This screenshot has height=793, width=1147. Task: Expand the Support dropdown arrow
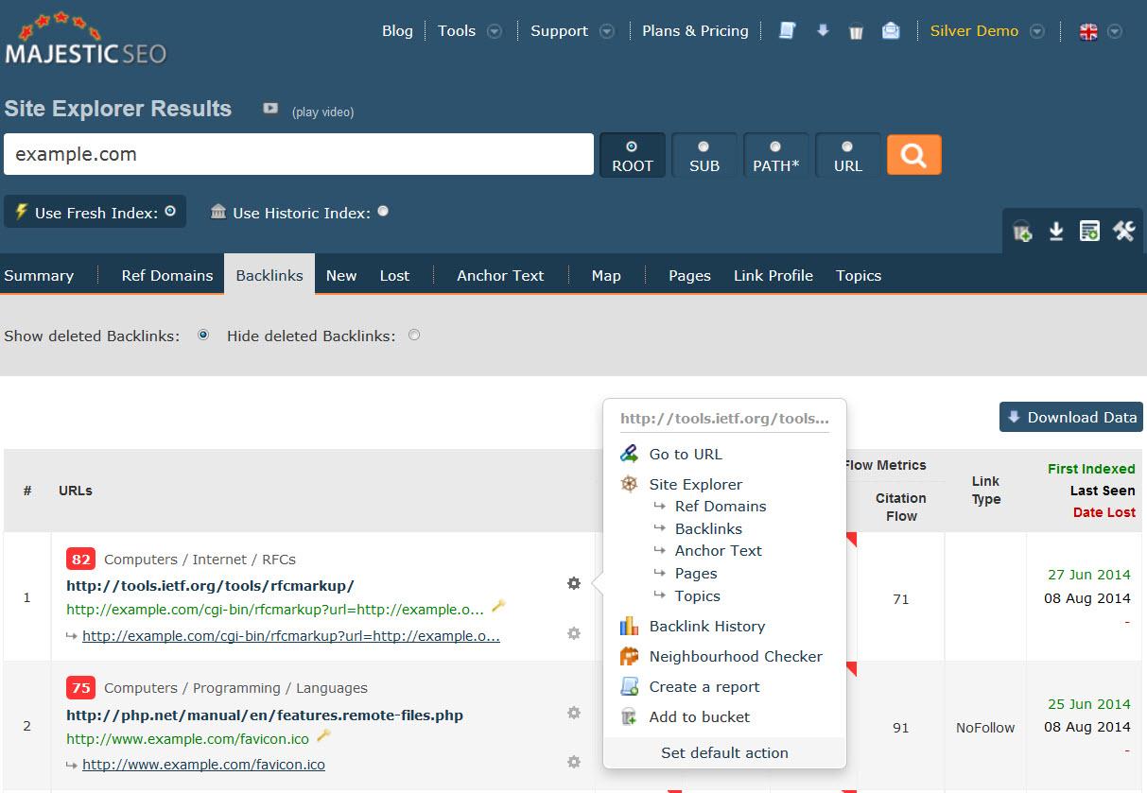point(607,31)
